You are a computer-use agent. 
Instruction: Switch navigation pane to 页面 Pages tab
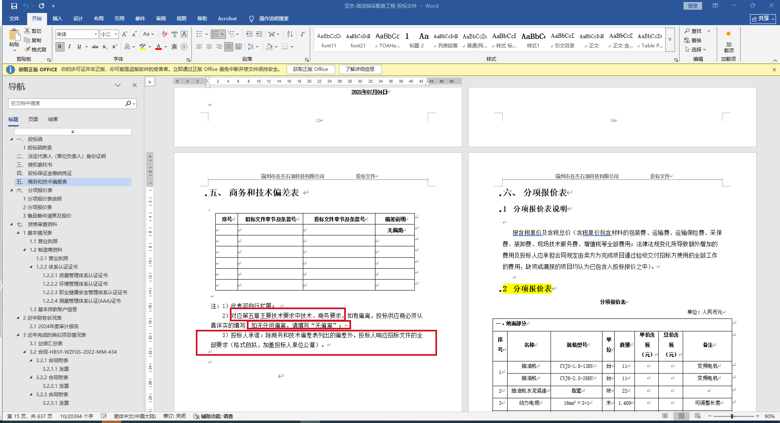[33, 119]
